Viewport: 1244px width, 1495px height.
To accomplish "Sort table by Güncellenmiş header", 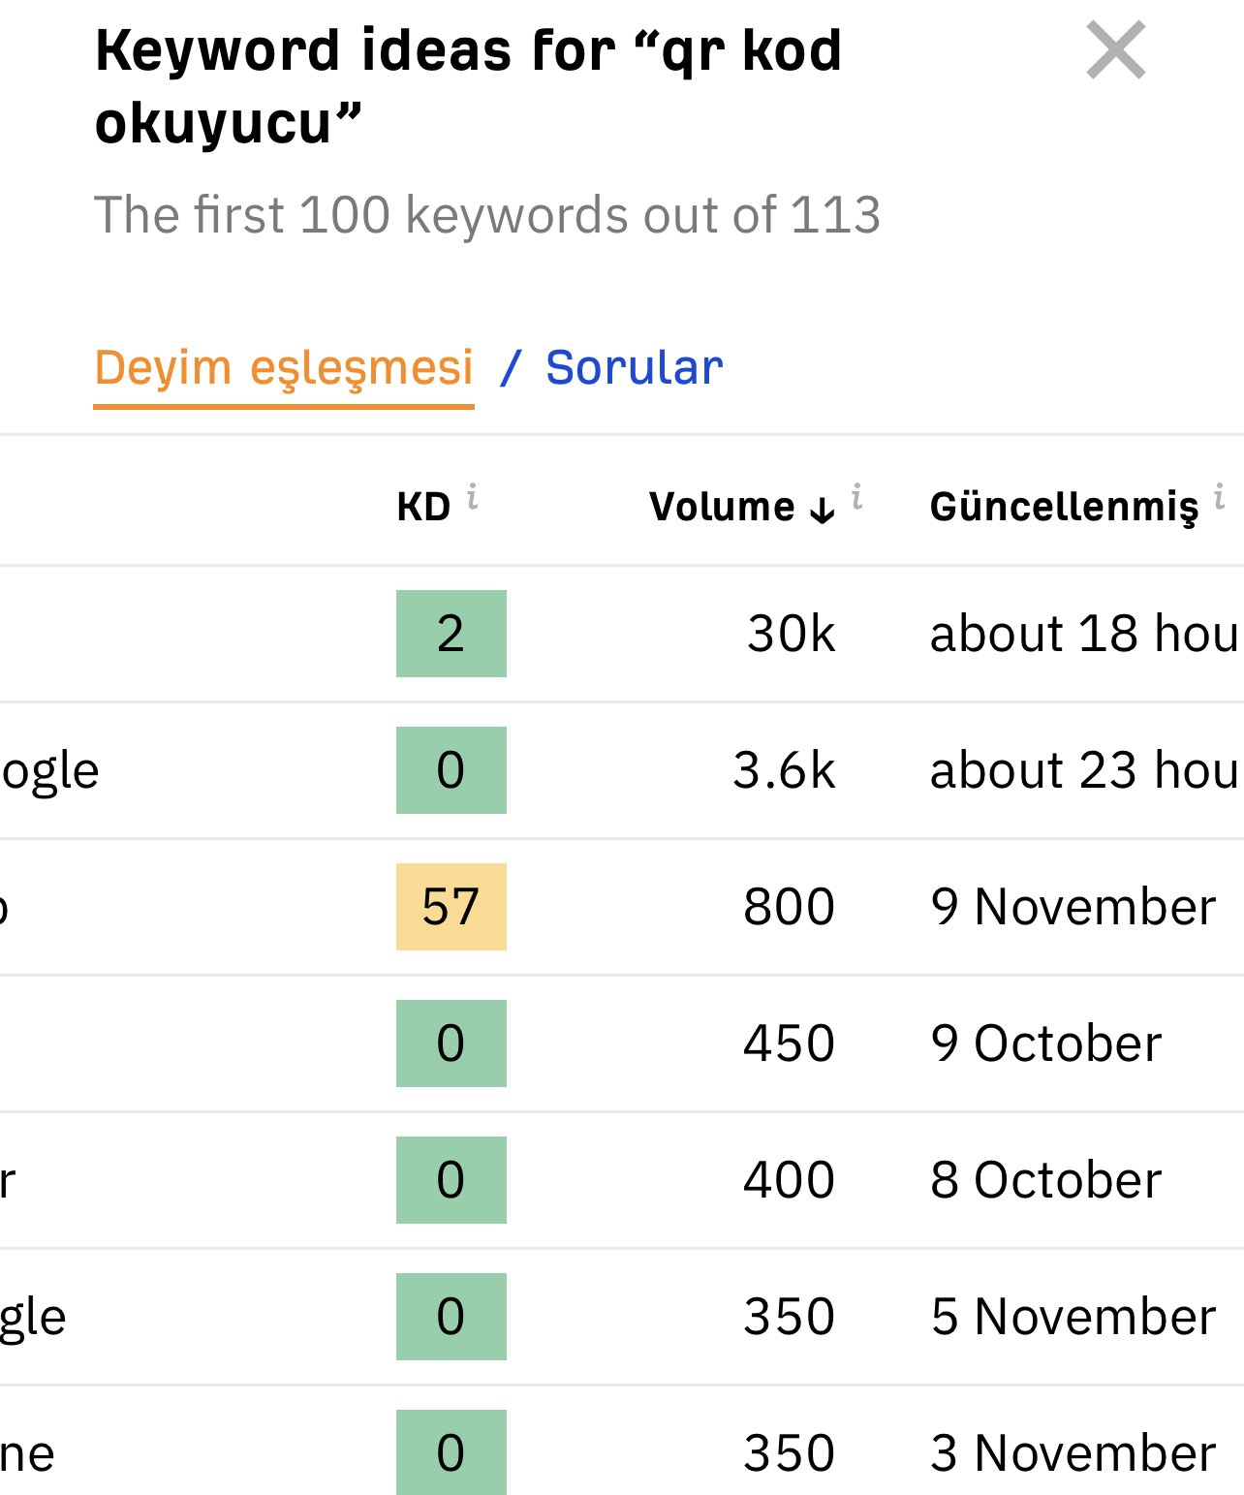I will [x=1064, y=507].
